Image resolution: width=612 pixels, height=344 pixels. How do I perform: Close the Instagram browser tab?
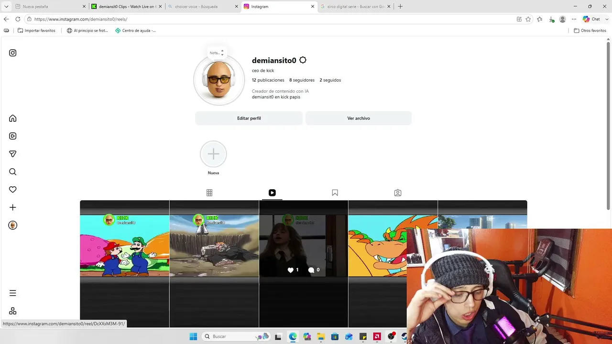pos(313,7)
